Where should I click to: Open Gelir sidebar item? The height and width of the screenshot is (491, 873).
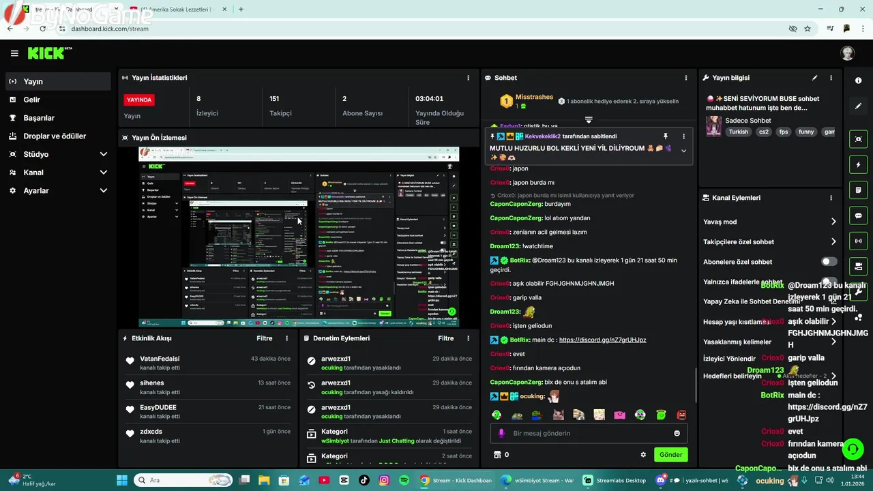(58, 100)
